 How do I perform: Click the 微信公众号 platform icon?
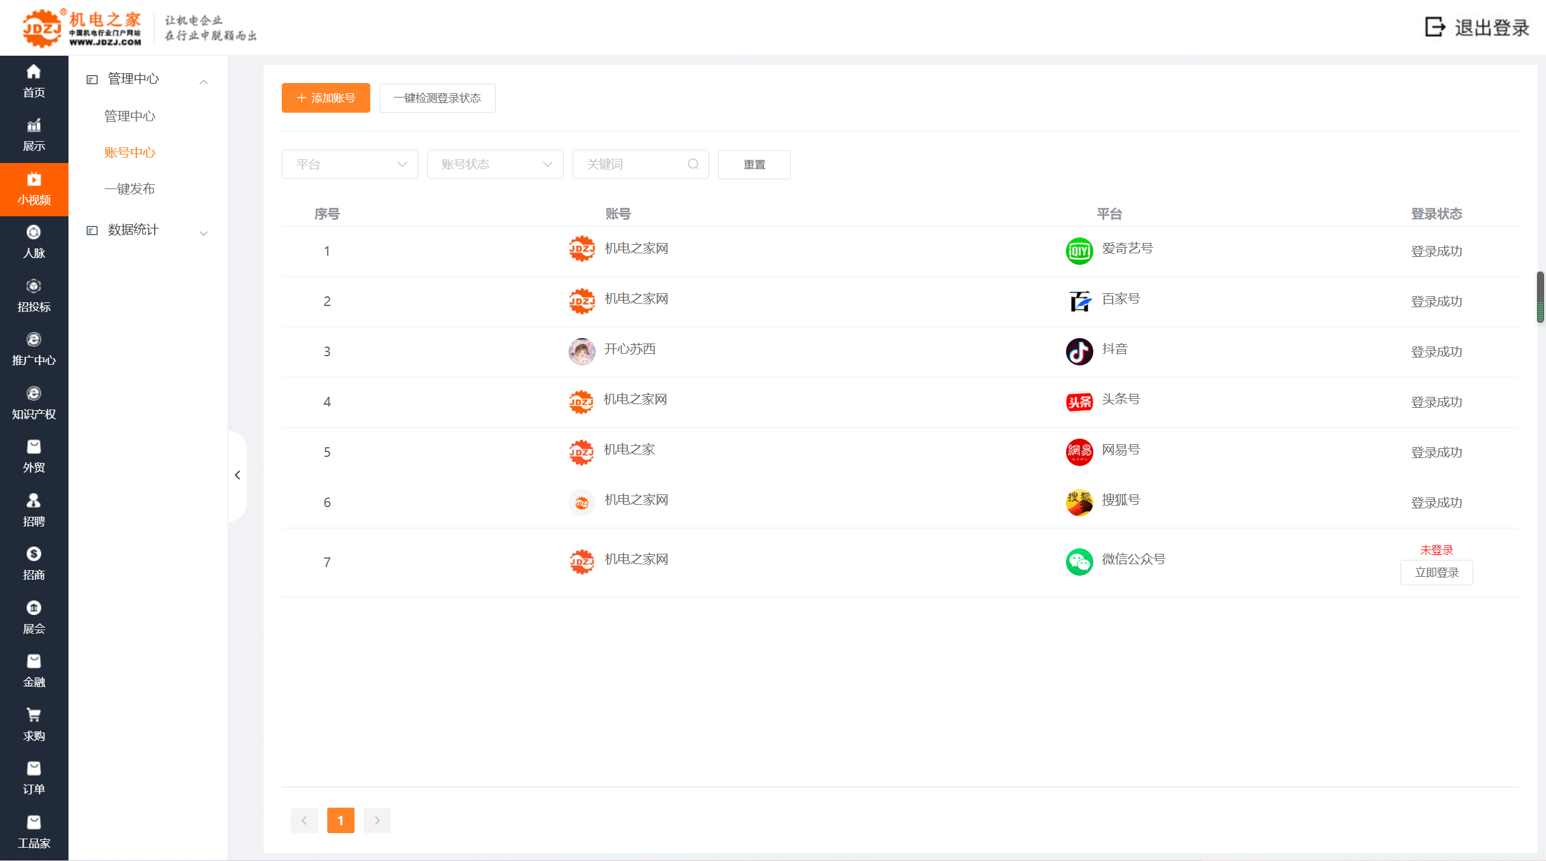[1079, 562]
